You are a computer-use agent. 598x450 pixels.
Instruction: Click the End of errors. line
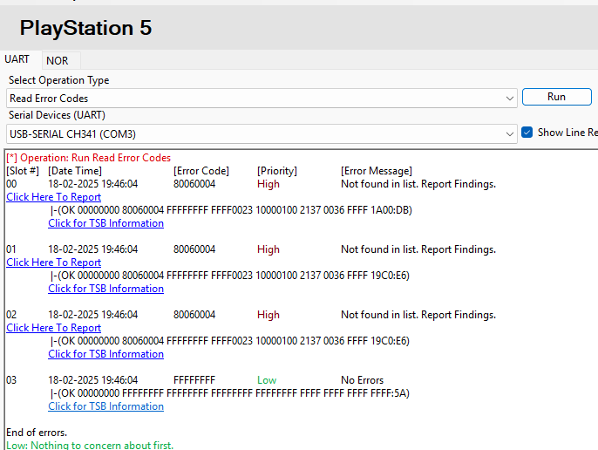coord(37,433)
